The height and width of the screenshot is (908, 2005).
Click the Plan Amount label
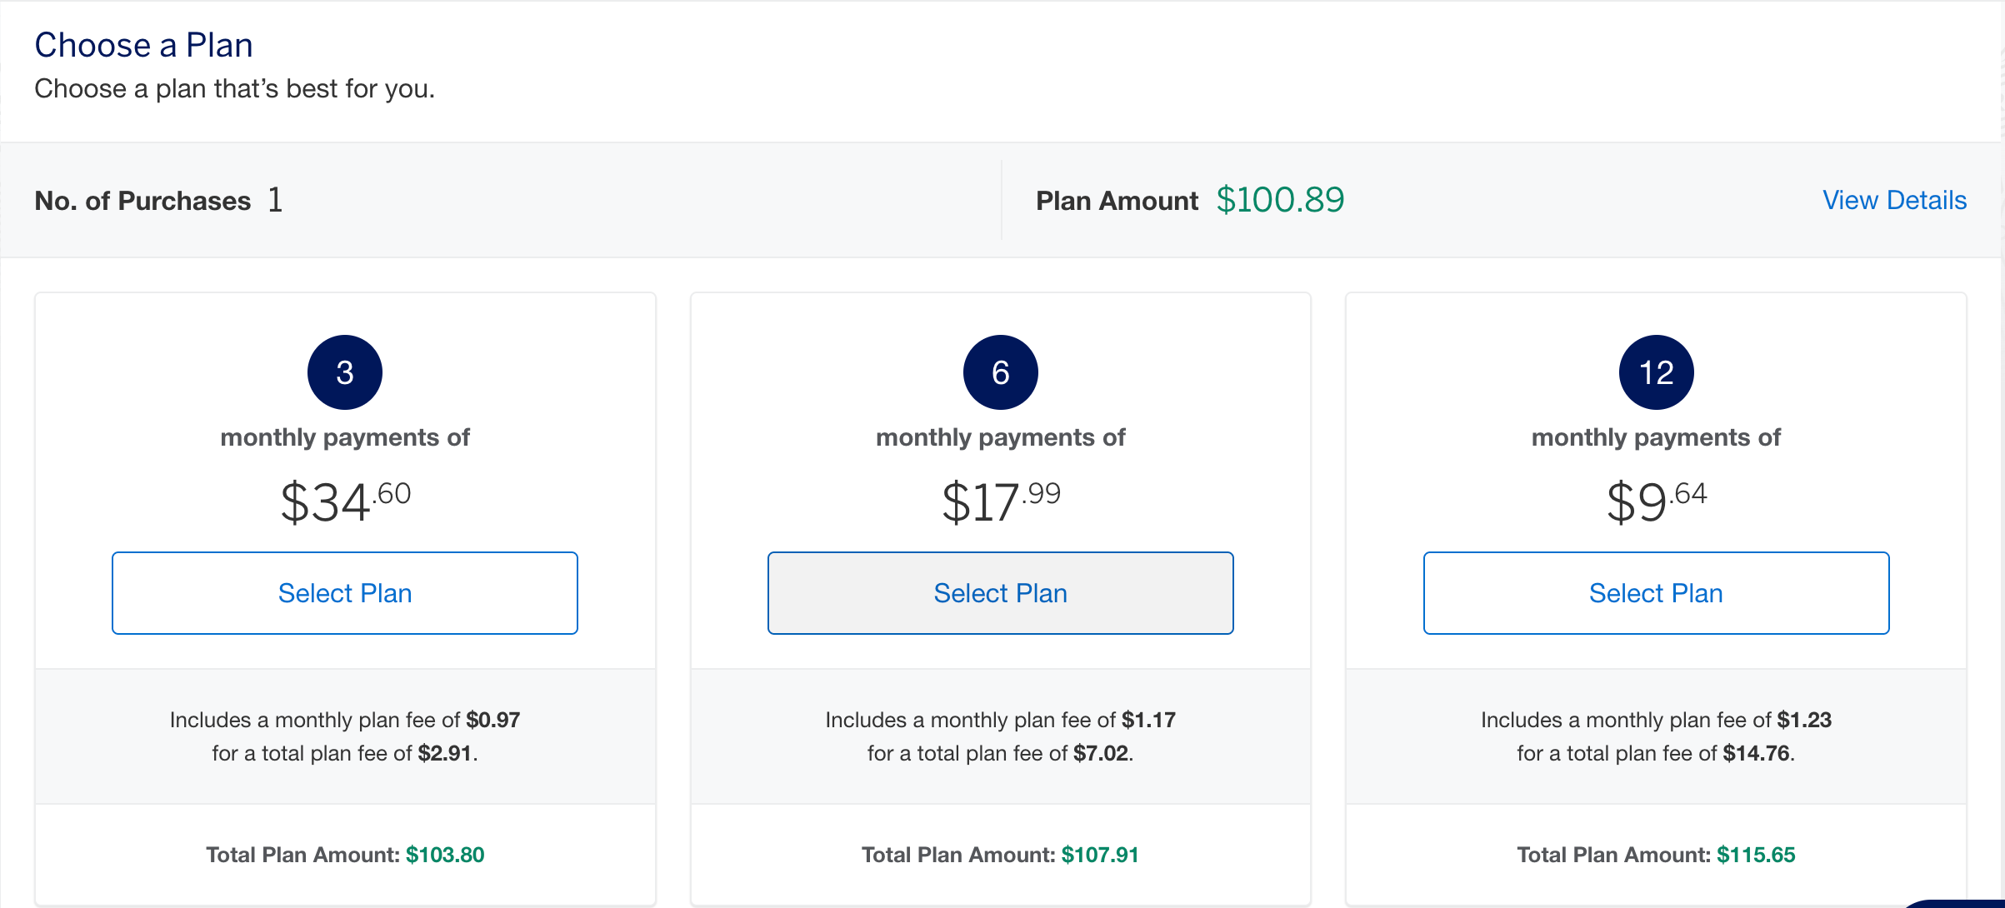point(1116,200)
